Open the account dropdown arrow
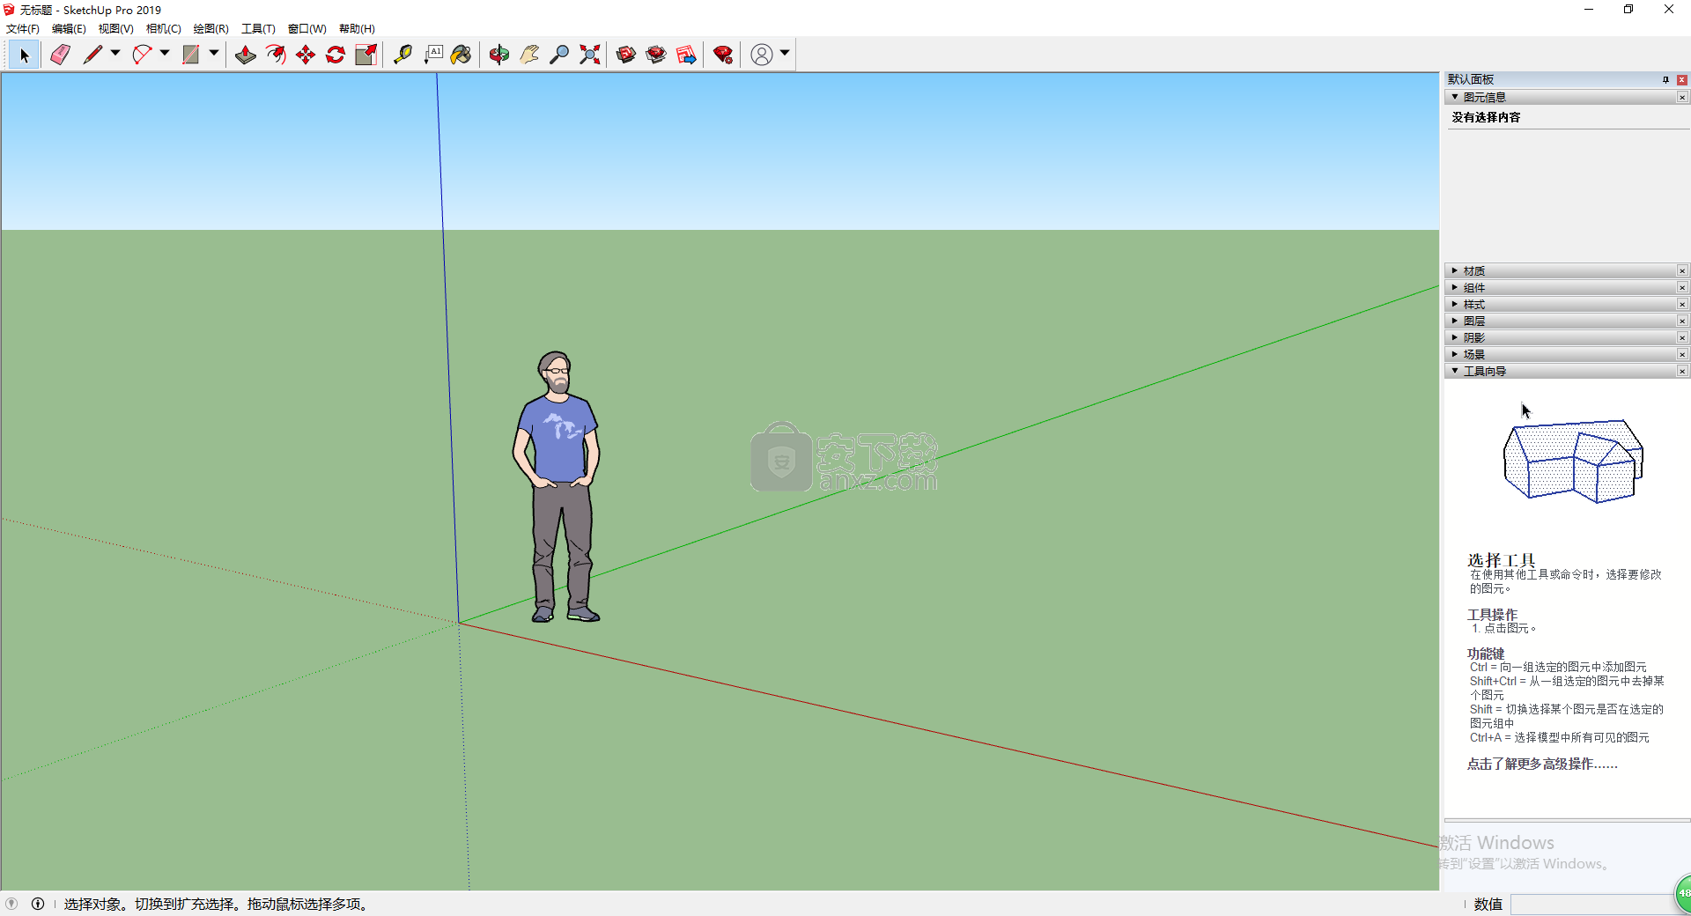The height and width of the screenshot is (916, 1691). tap(785, 54)
